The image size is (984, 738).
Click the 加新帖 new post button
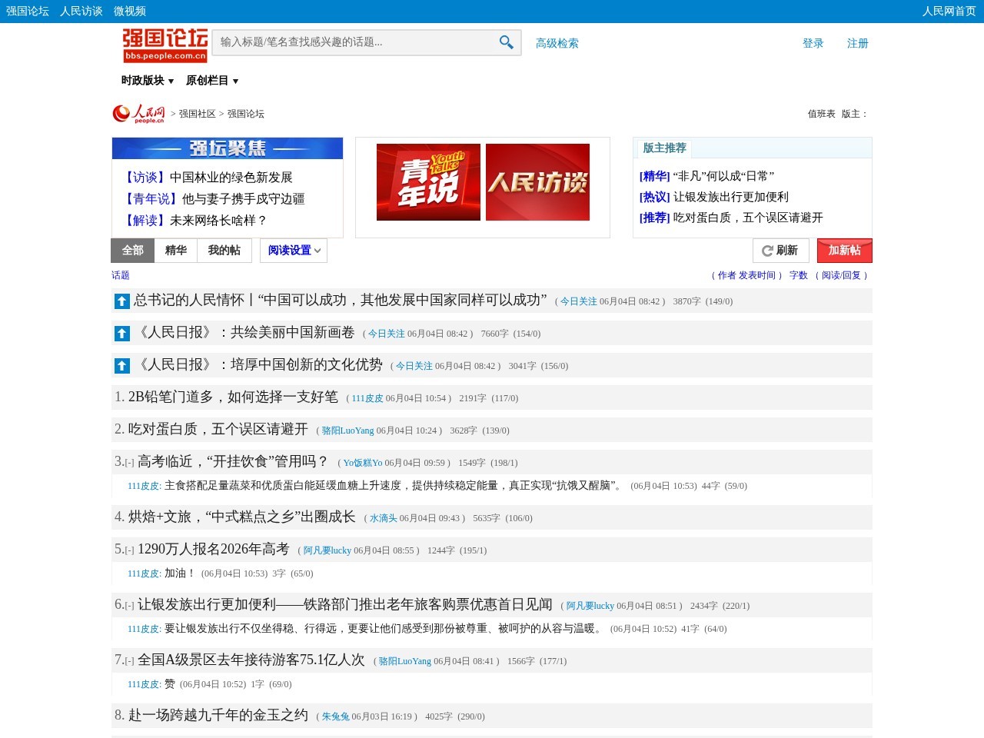tap(844, 251)
